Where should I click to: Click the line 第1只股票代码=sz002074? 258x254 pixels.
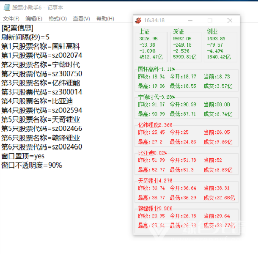(x=42, y=55)
